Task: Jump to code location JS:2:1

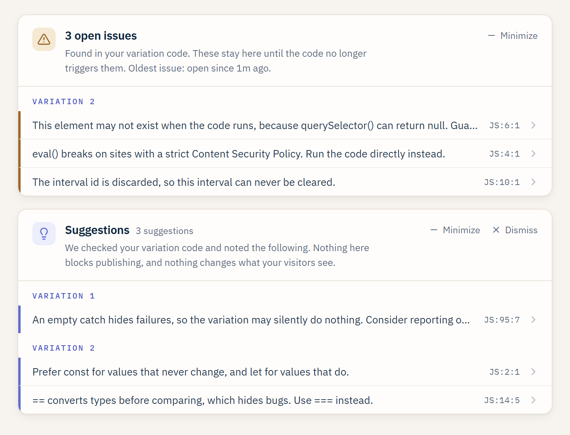Action: (x=504, y=372)
